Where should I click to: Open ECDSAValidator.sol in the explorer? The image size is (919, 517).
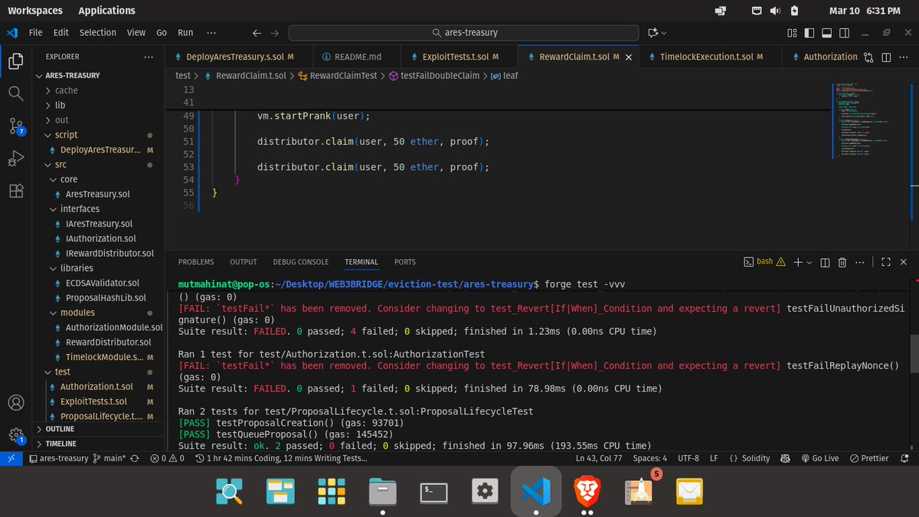(99, 283)
